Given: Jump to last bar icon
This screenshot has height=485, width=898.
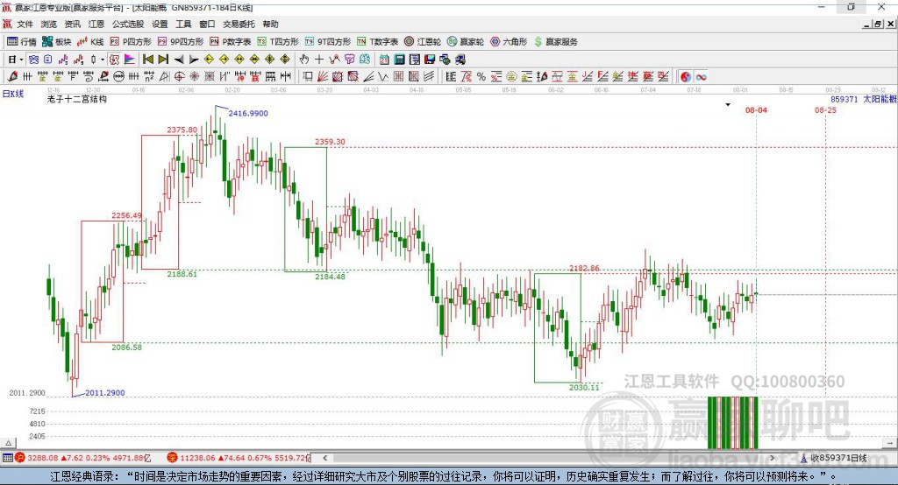Looking at the screenshot, I should tap(163, 60).
